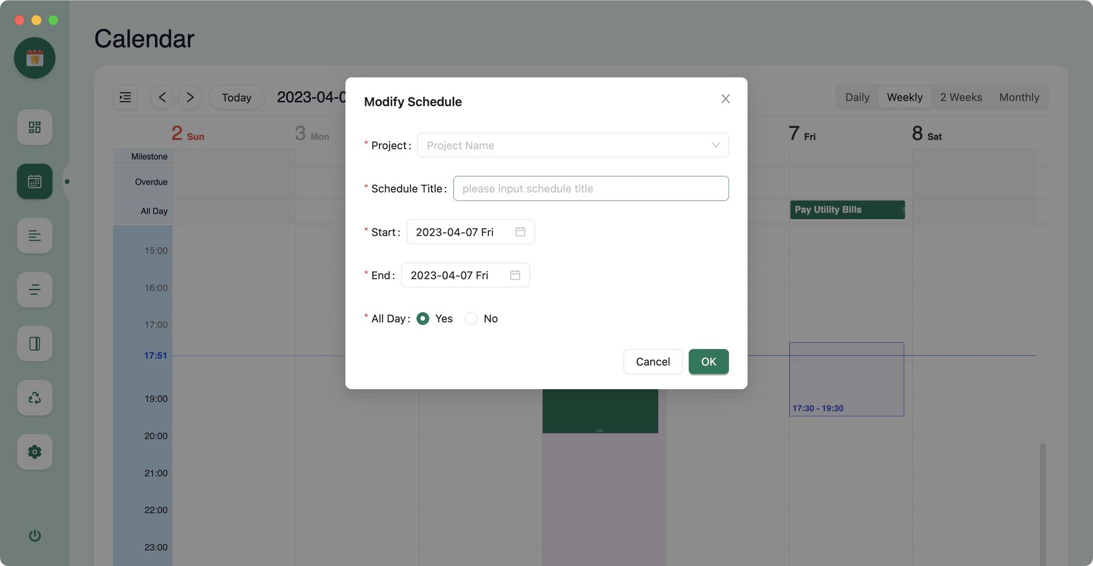Screen dimensions: 1093x566
Task: Select Yes for All Day
Action: tap(422, 319)
